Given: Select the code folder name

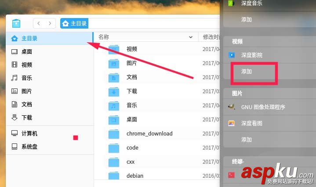Looking at the screenshot, I should point(132,148).
